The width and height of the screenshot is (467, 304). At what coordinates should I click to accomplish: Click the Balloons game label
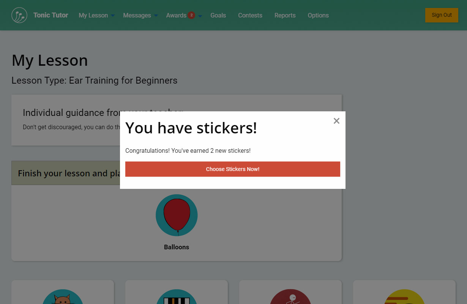[x=177, y=247]
